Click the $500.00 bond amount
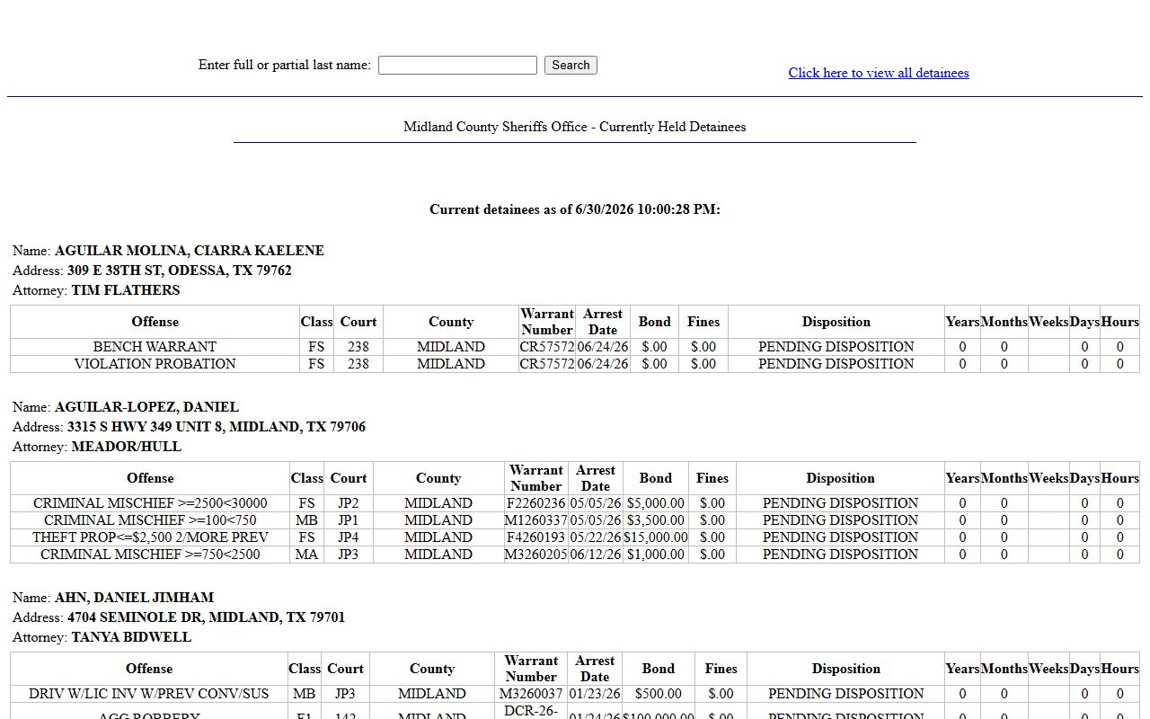 (x=659, y=694)
